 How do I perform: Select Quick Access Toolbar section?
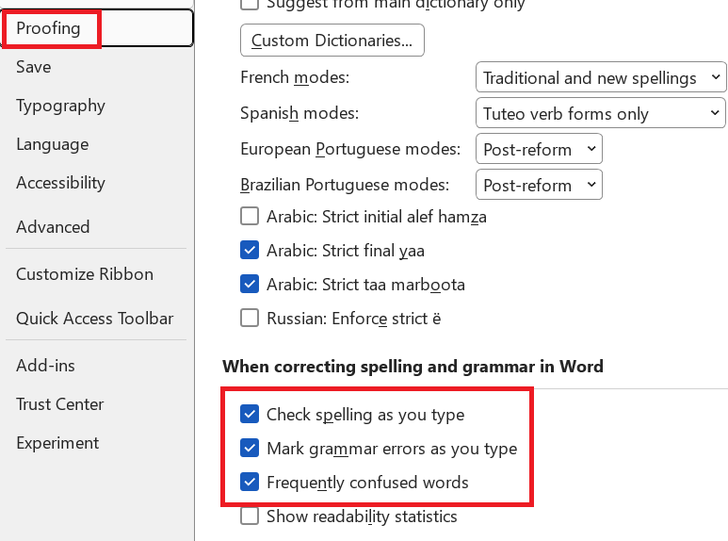click(95, 319)
